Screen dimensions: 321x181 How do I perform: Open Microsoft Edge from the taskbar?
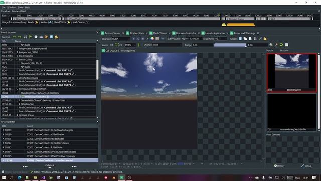pyautogui.click(x=19, y=177)
